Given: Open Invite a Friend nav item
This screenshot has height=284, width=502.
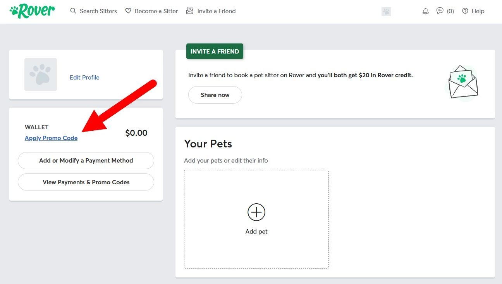Looking at the screenshot, I should pos(216,11).
